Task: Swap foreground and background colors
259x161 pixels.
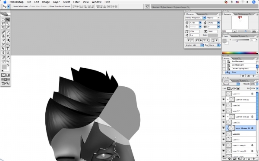Action: 8,65
